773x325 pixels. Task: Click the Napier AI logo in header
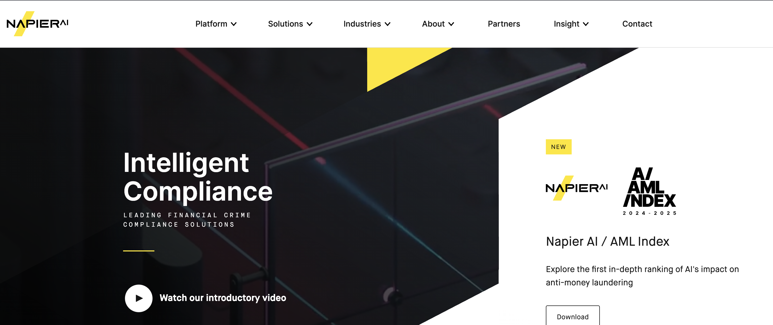point(38,24)
